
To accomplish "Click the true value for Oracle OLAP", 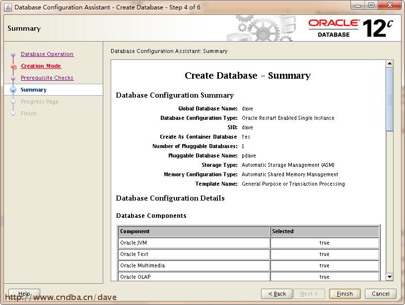I will [325, 277].
